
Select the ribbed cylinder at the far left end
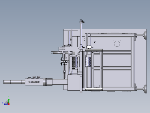coord(14,82)
